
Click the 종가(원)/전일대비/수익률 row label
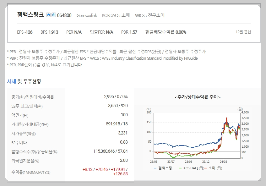click(33, 97)
